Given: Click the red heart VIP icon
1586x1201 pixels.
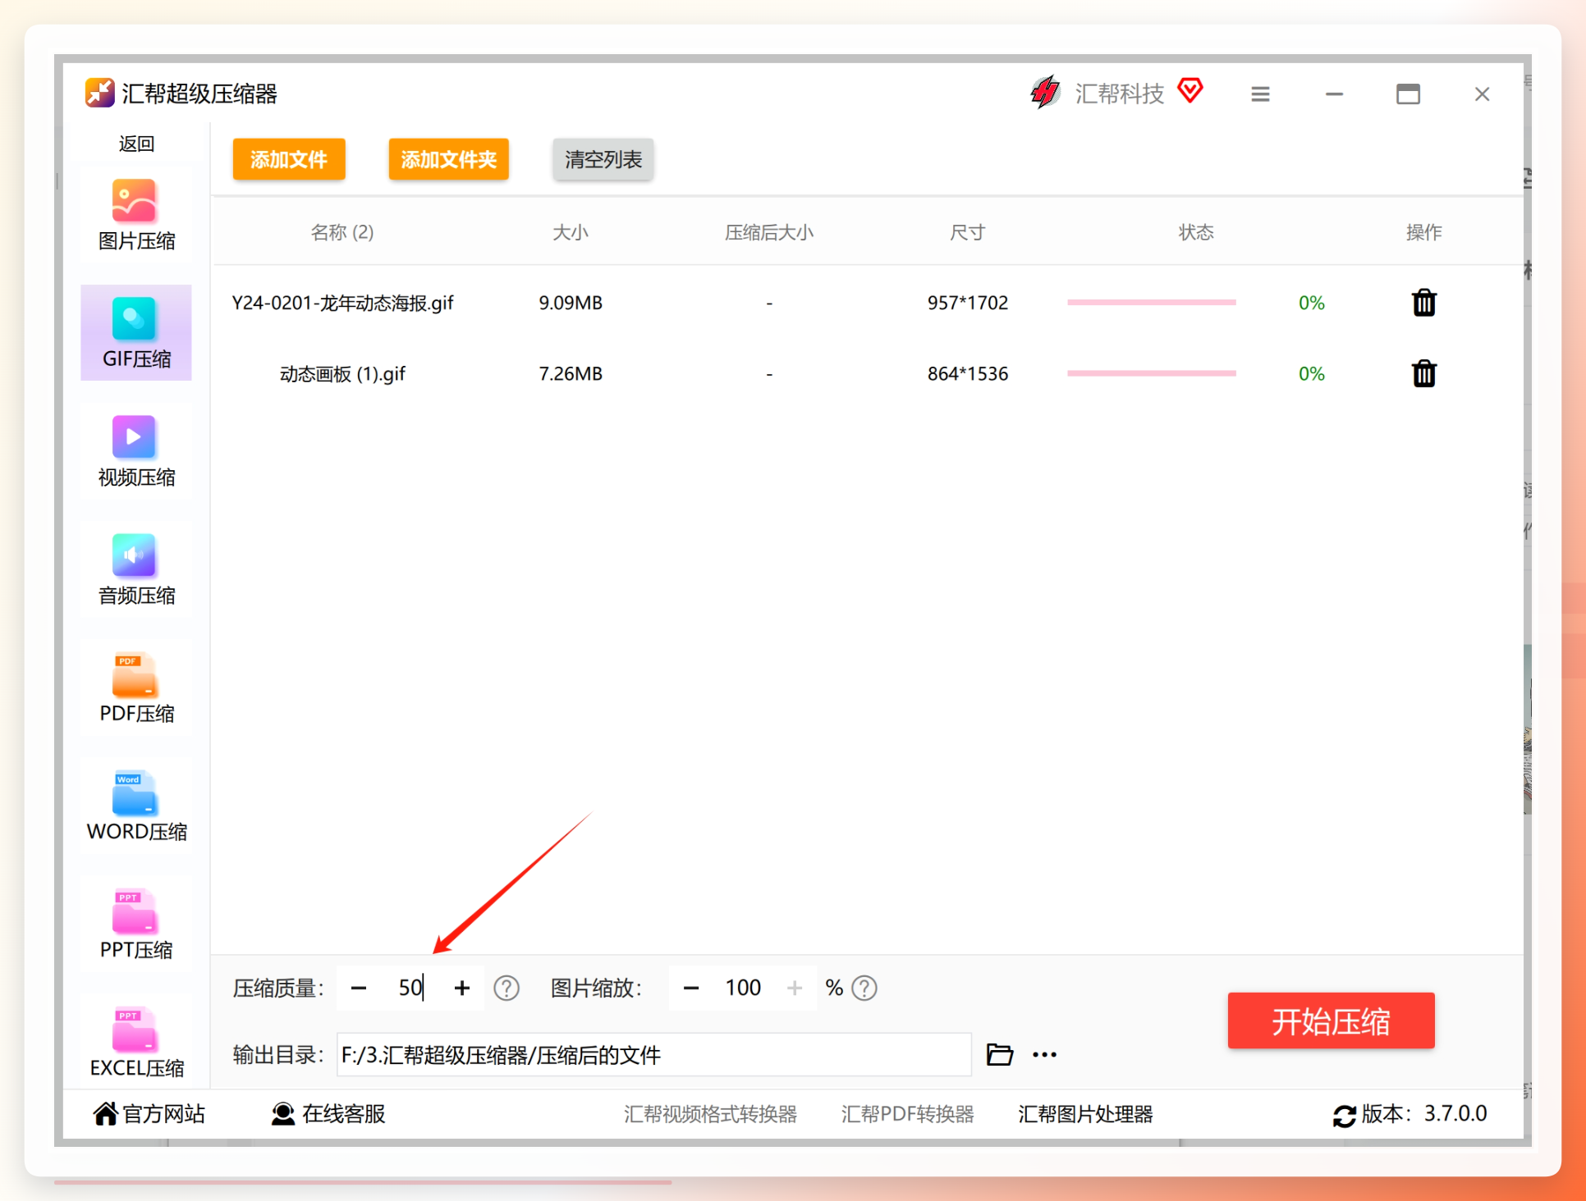Looking at the screenshot, I should [x=1190, y=90].
